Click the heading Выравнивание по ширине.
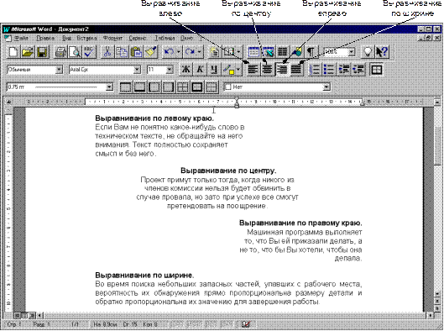This screenshot has height=331, width=444. point(144,276)
